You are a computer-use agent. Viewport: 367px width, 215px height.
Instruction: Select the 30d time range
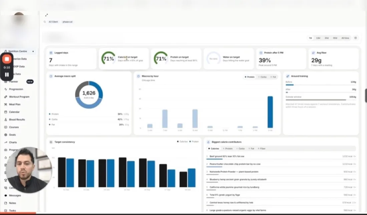pos(327,38)
